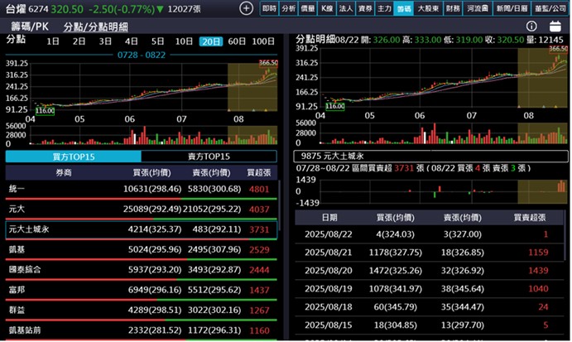Open the 分點/分點明細 view link
Image resolution: width=572 pixels, height=342 pixels.
(x=95, y=26)
